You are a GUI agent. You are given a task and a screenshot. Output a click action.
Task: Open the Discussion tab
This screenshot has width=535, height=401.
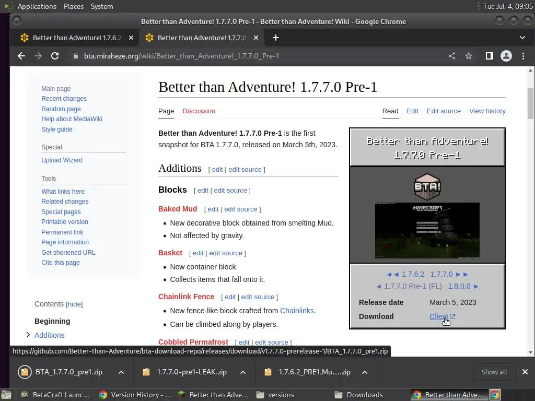[x=199, y=111]
